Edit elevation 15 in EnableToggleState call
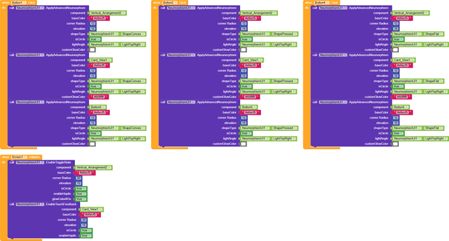Image resolution: width=449 pixels, height=241 pixels. [x=79, y=183]
